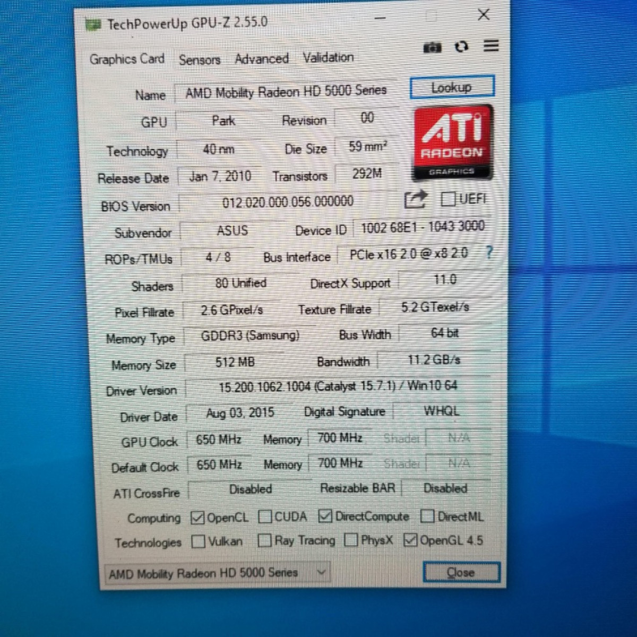Screen dimensions: 637x637
Task: Switch to the Advanced tab
Action: pos(262,59)
